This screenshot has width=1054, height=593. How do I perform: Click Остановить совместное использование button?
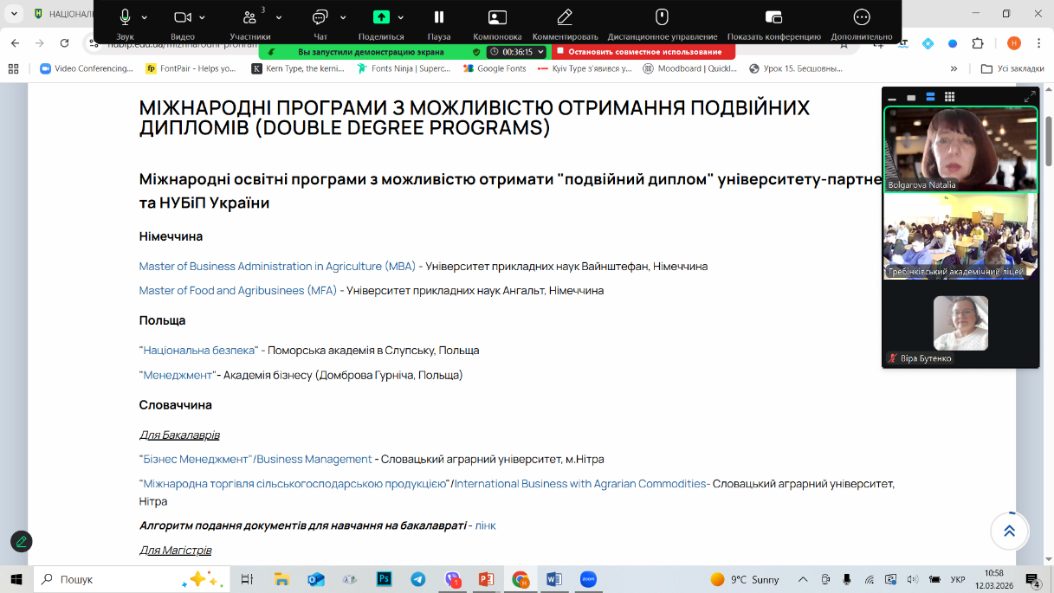point(644,52)
